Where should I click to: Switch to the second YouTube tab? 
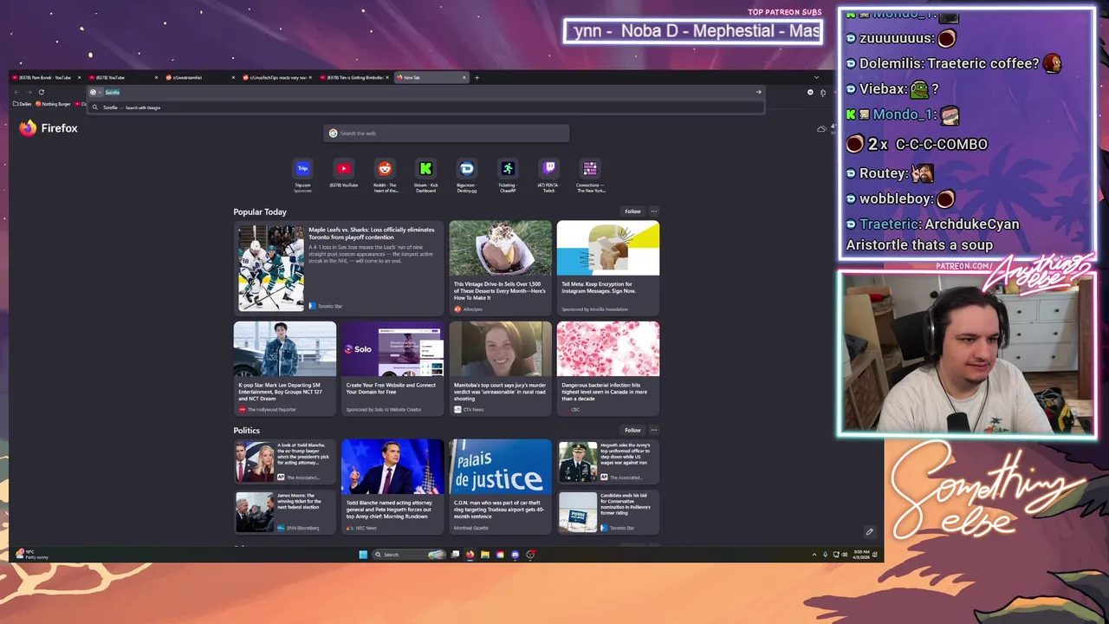[122, 77]
